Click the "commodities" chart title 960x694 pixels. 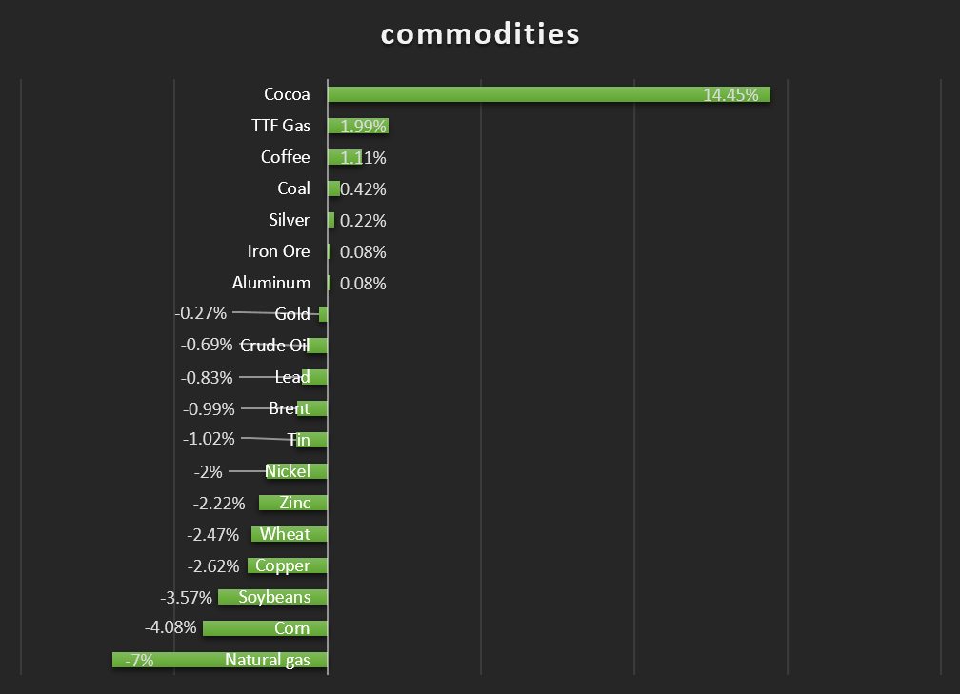tap(480, 33)
